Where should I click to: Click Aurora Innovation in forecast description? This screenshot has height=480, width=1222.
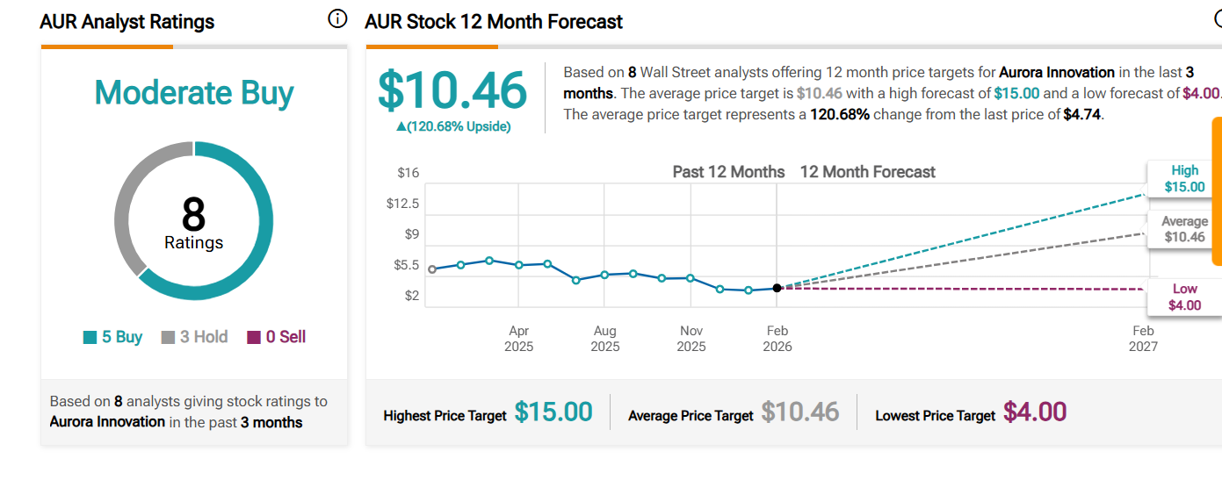click(1057, 72)
